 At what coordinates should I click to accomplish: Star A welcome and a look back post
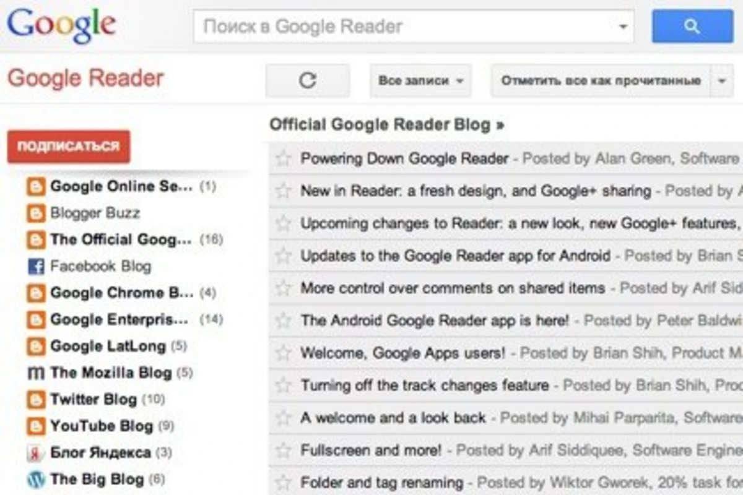[x=284, y=418]
